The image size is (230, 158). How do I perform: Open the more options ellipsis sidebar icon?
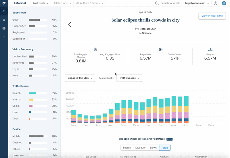click(x=4, y=37)
